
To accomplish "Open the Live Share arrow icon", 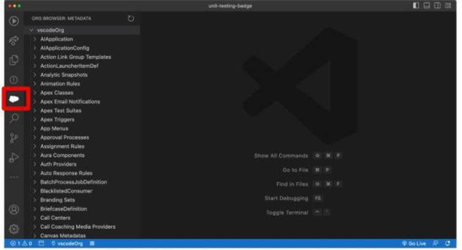I will point(14,40).
